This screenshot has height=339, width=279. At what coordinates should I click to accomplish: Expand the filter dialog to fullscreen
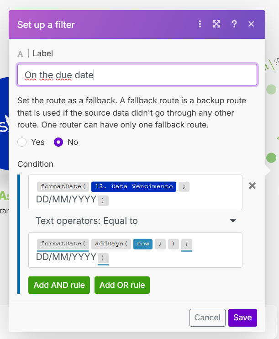[216, 24]
